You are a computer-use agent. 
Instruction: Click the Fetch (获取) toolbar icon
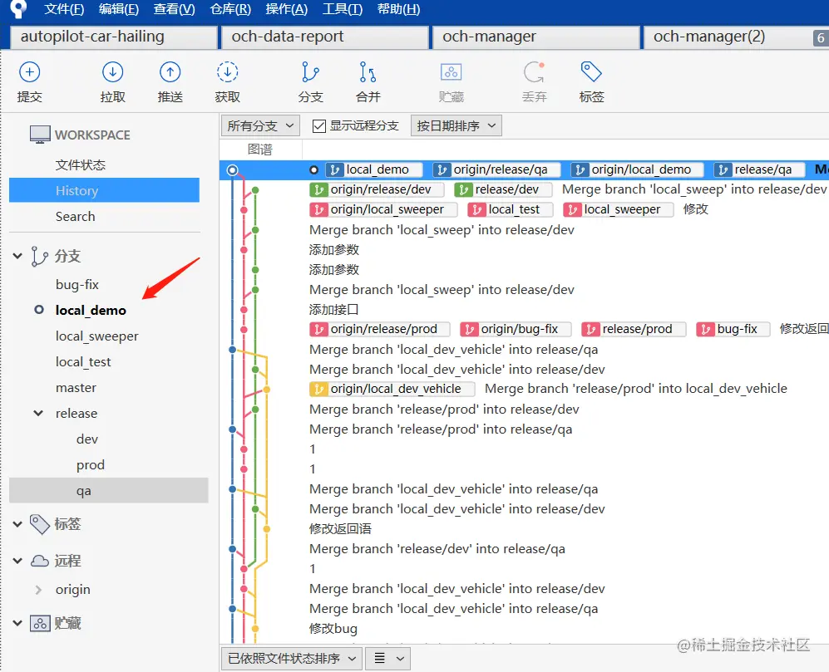[x=227, y=72]
